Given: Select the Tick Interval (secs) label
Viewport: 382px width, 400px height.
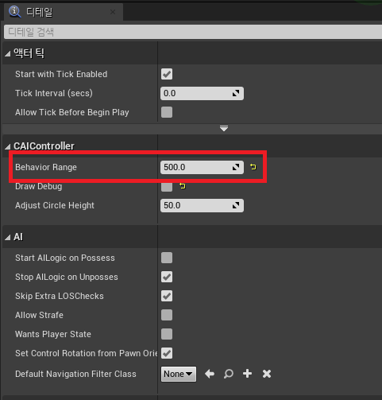Looking at the screenshot, I should [x=54, y=93].
